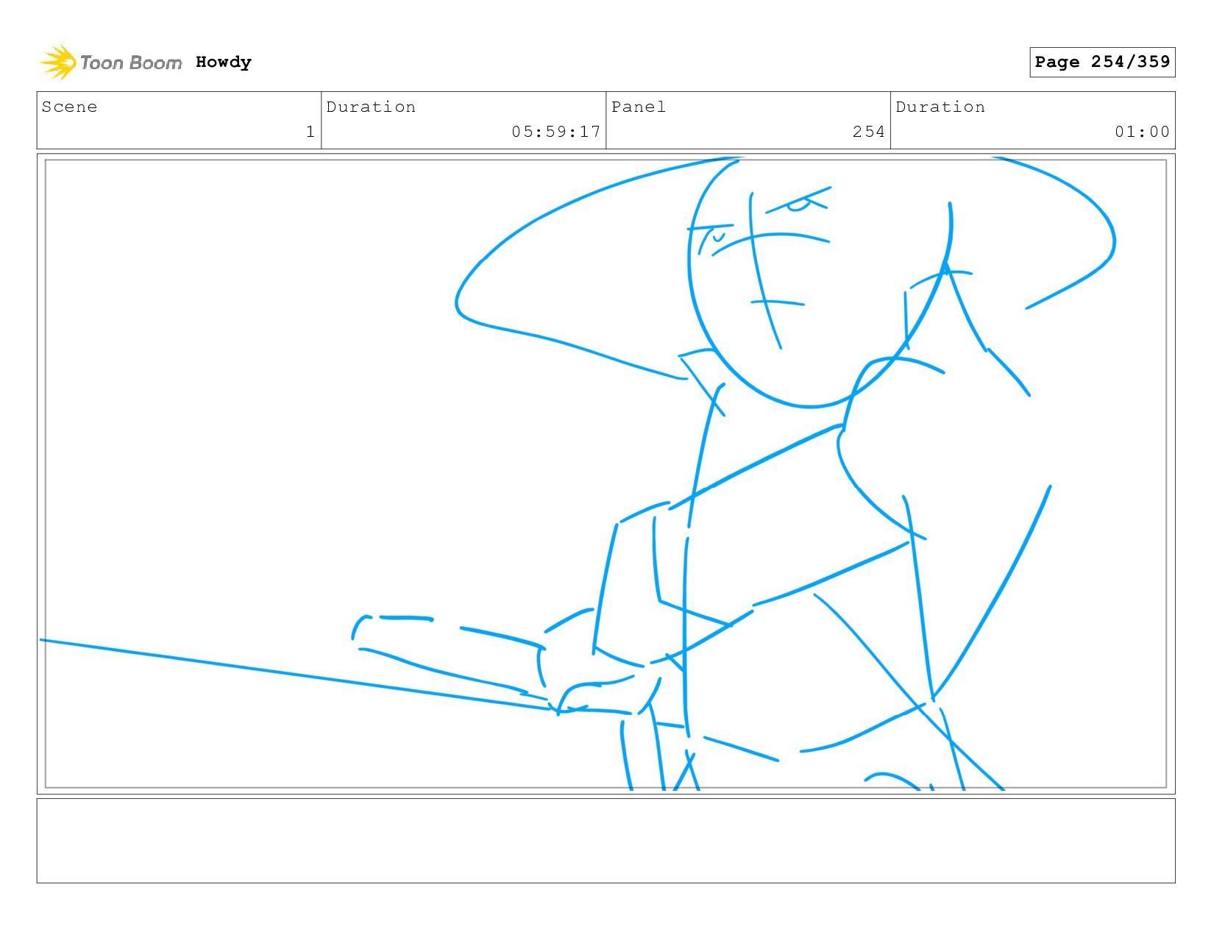Click the 'Page 254/359' page indicator

click(1102, 62)
